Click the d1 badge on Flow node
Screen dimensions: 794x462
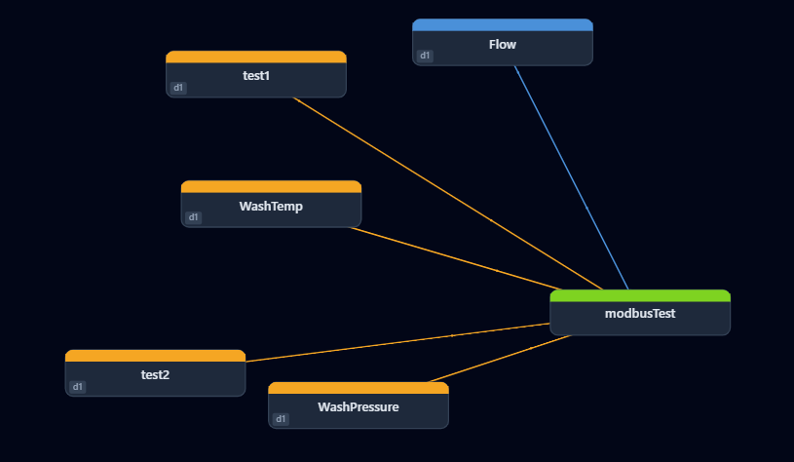424,57
